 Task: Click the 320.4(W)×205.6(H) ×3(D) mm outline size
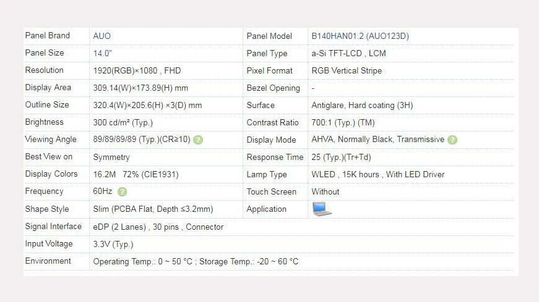tap(147, 106)
